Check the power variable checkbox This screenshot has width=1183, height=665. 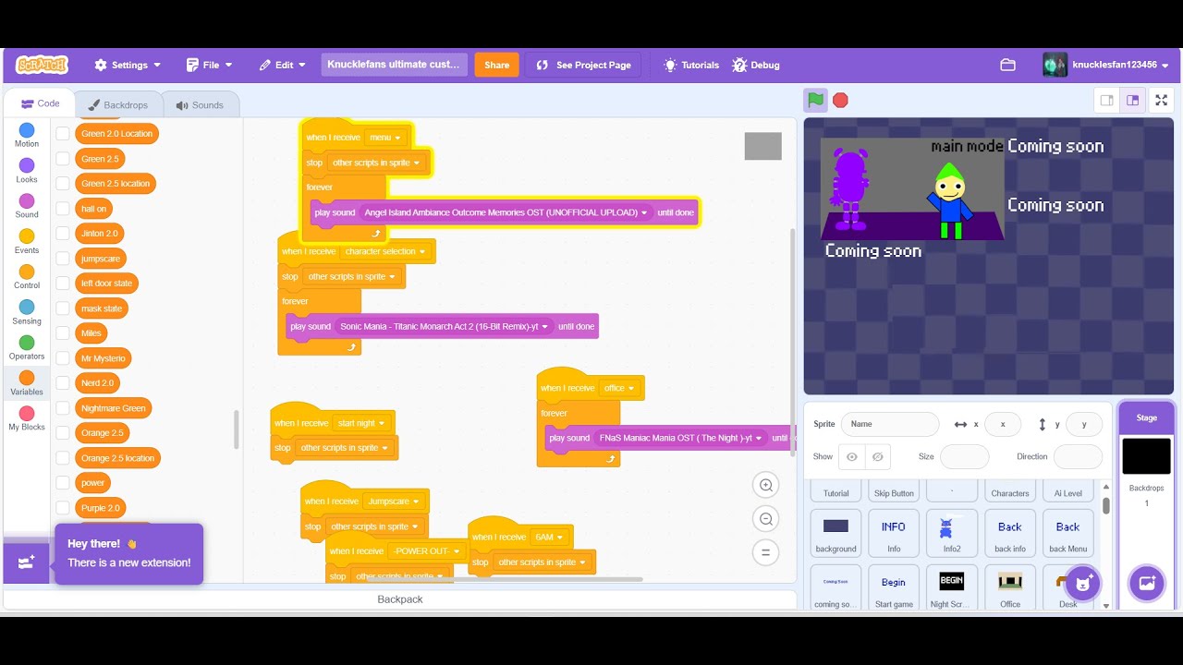[x=63, y=483]
